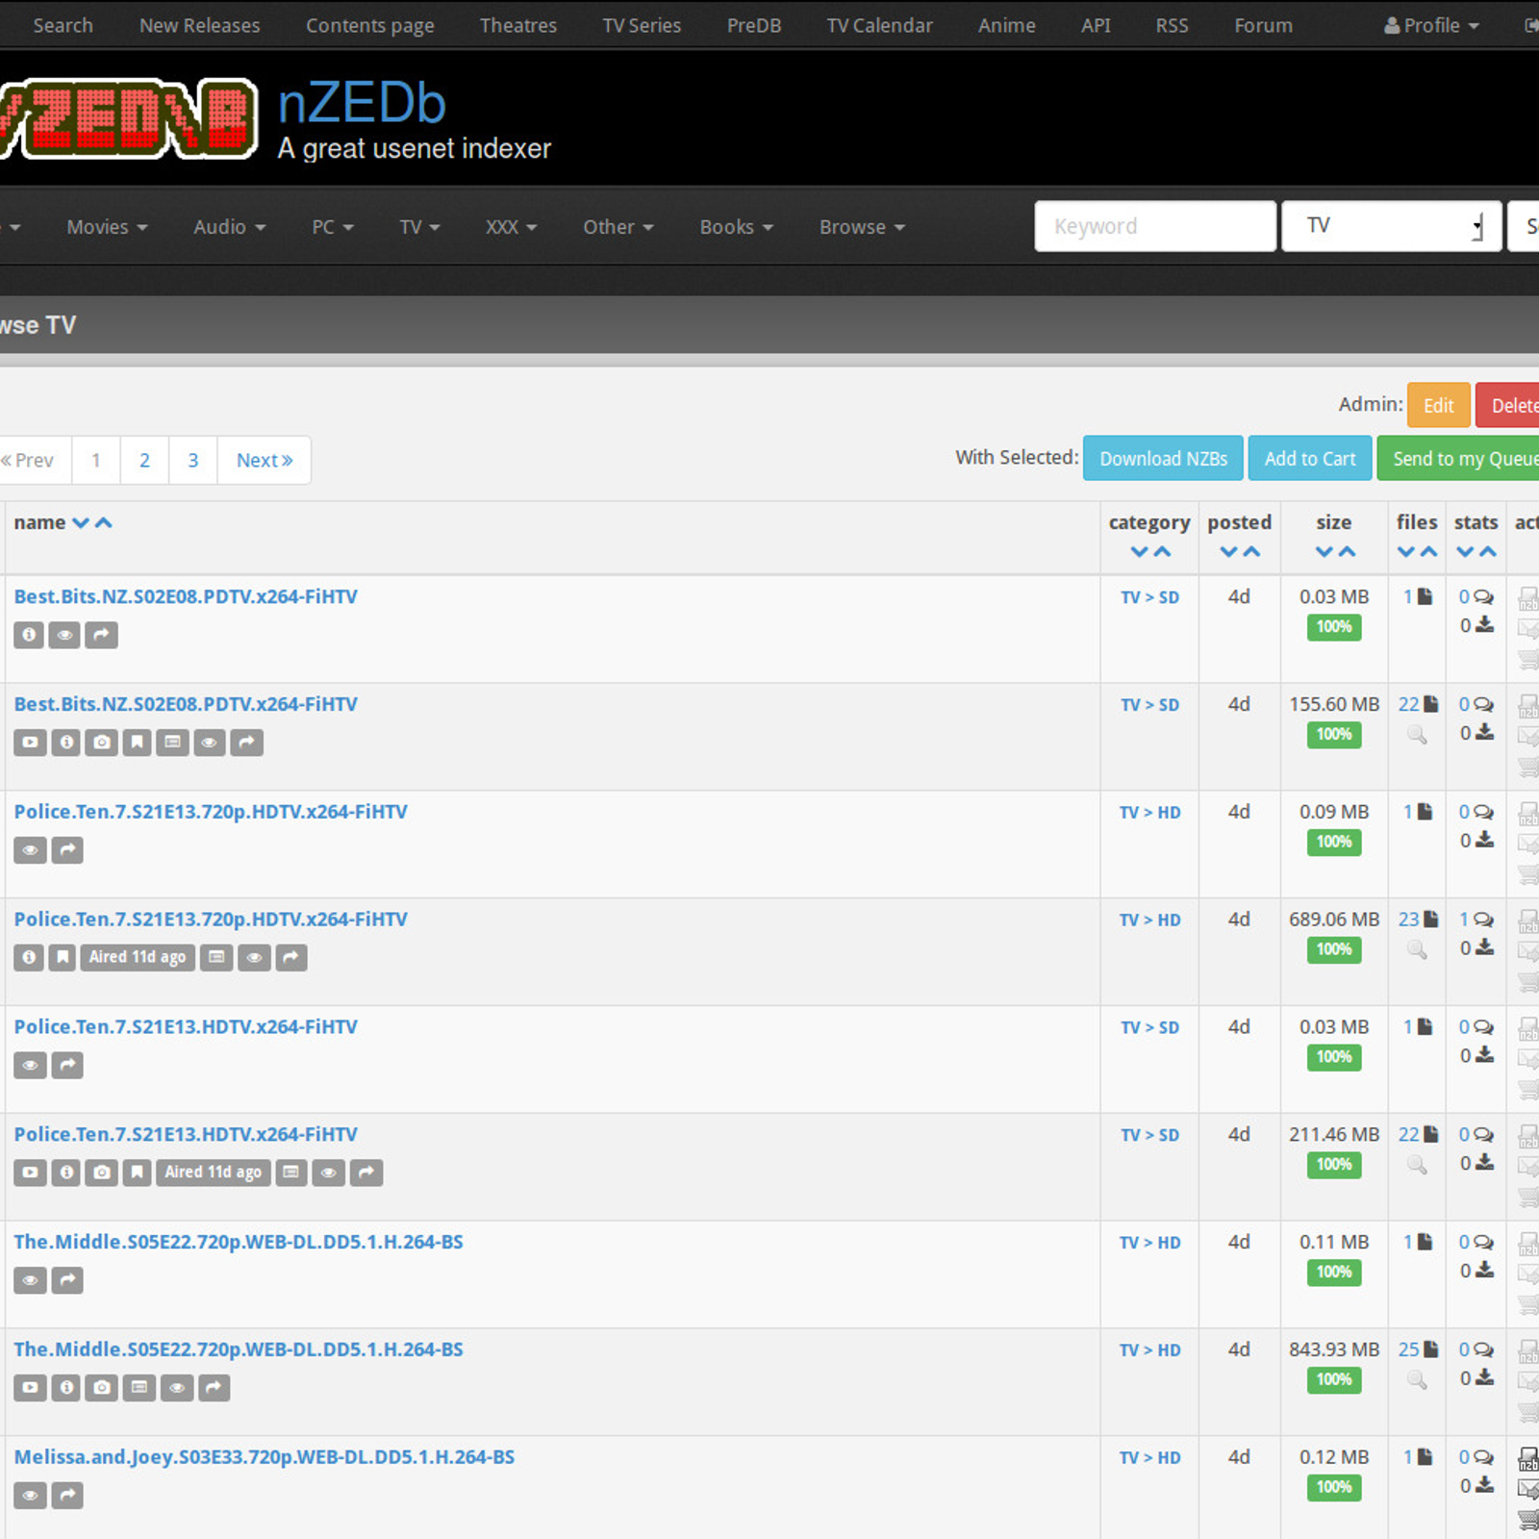Click the orange admin Edit button
The image size is (1539, 1539).
pos(1439,405)
